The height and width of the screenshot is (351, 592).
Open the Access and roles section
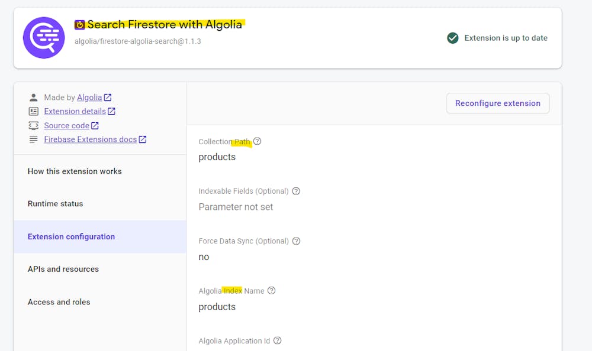(59, 301)
